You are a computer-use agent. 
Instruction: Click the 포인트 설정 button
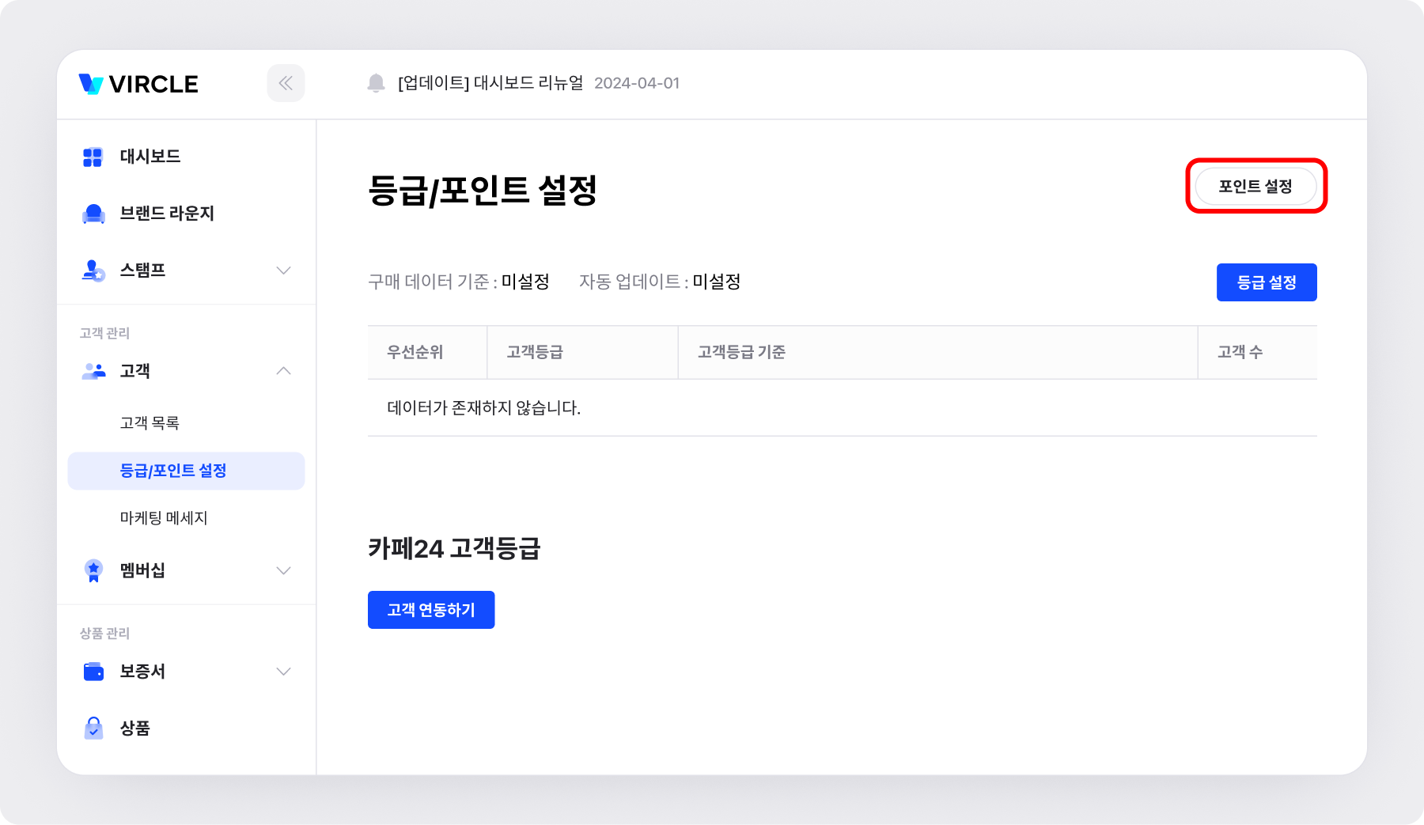(x=1255, y=187)
